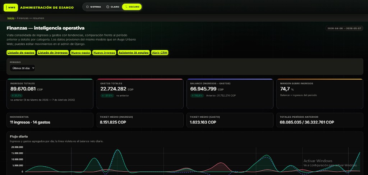Open Listado de ingresos
Screen dimensions: 368x175
click(53, 53)
